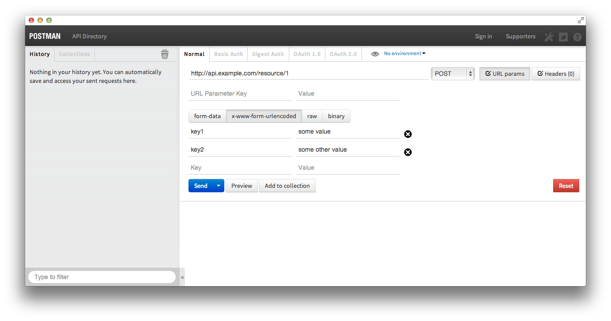Image resolution: width=611 pixels, height=321 pixels.
Task: Select the Digest Auth tab
Action: click(268, 54)
